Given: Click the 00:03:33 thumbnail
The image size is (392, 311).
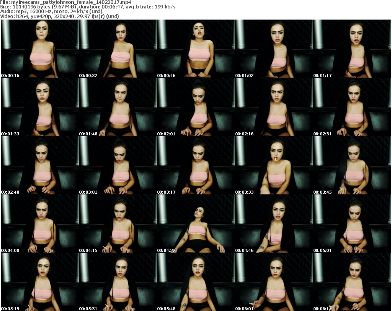Looking at the screenshot, I should pos(274,165).
